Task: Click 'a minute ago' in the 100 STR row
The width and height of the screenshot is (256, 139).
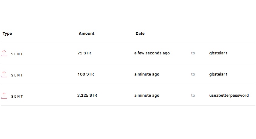Action: 147,74
